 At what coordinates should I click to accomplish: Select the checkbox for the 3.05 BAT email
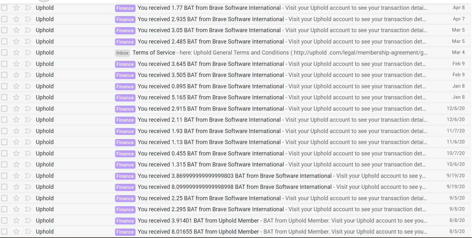4,30
